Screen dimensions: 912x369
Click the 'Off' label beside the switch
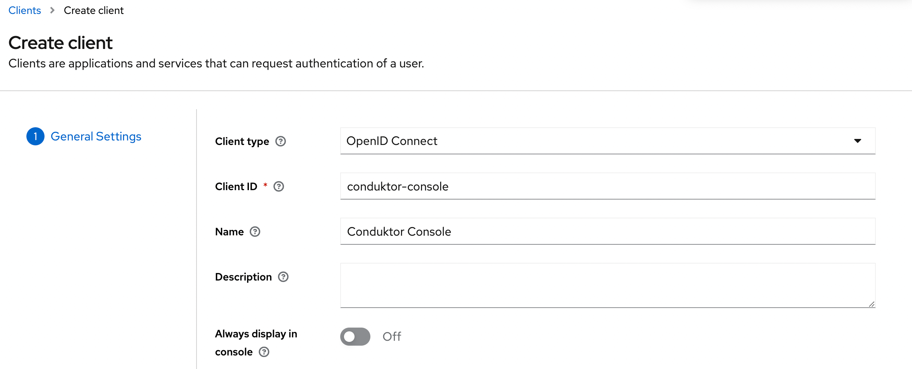click(392, 336)
